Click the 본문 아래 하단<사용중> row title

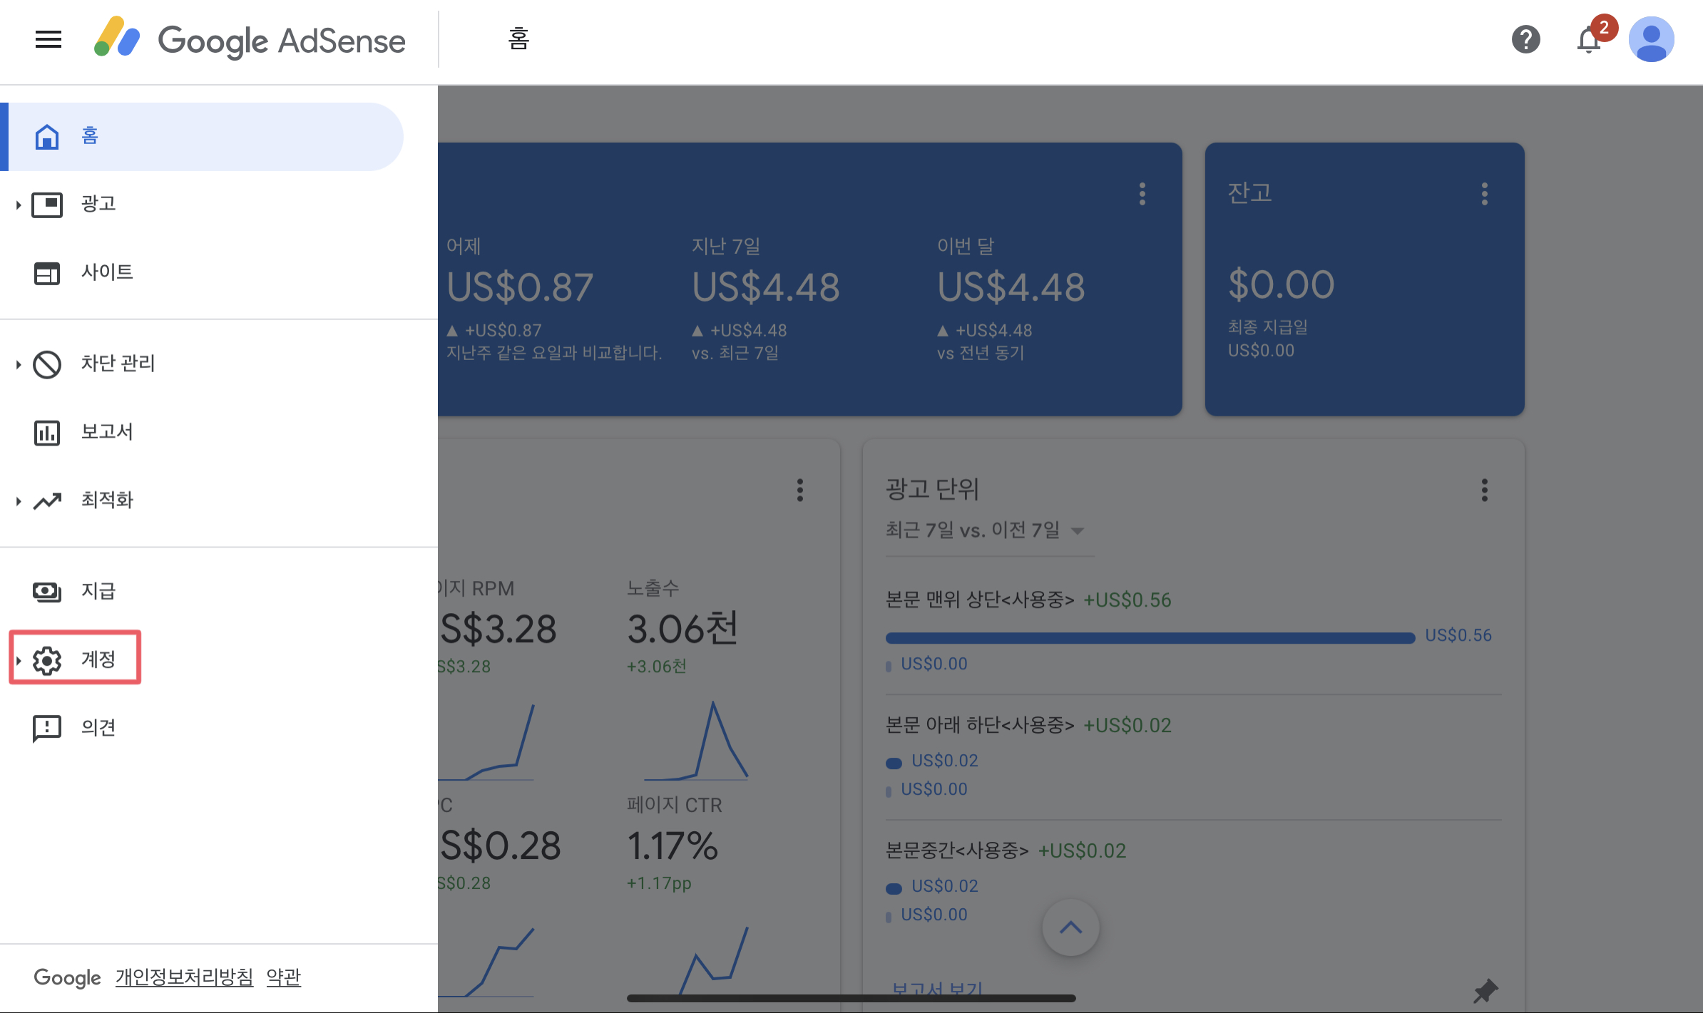tap(980, 726)
